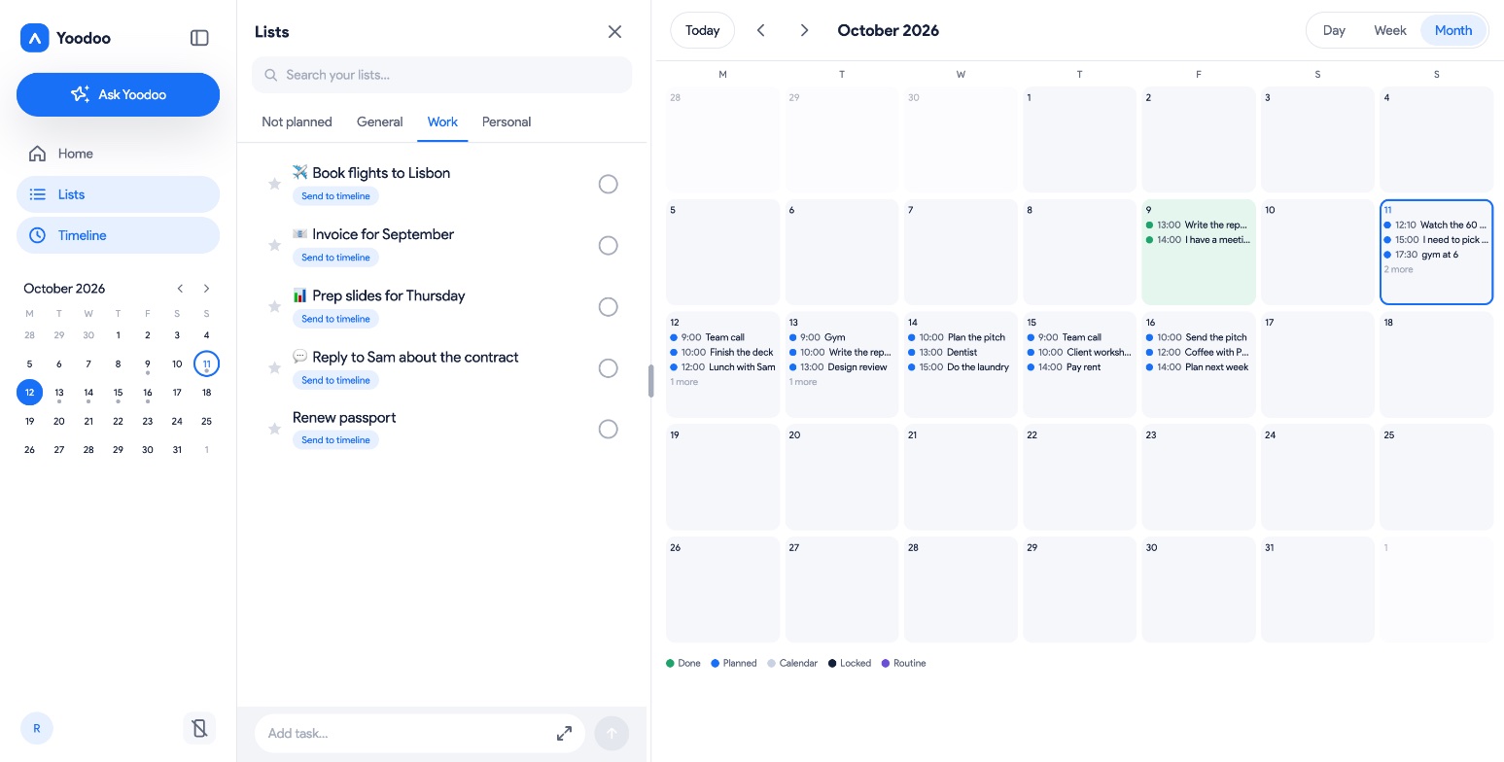Expand the add task editor
This screenshot has height=762, width=1504.
tap(564, 734)
